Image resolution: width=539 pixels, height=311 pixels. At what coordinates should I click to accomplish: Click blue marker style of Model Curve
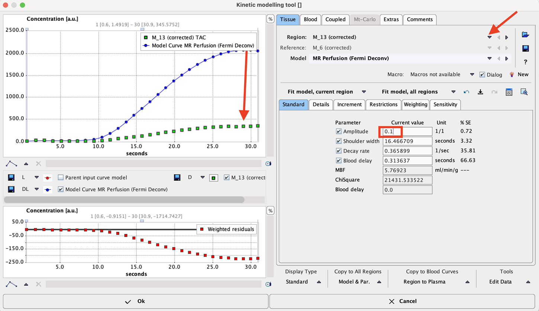pyautogui.click(x=48, y=189)
